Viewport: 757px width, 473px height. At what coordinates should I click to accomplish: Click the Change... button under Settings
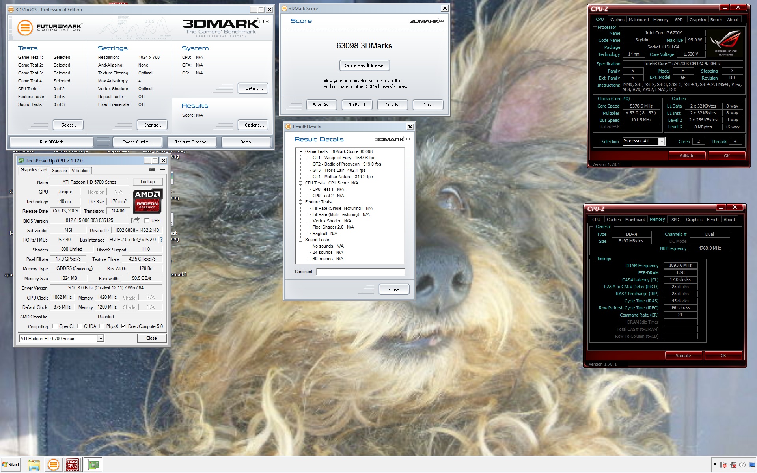coord(153,125)
